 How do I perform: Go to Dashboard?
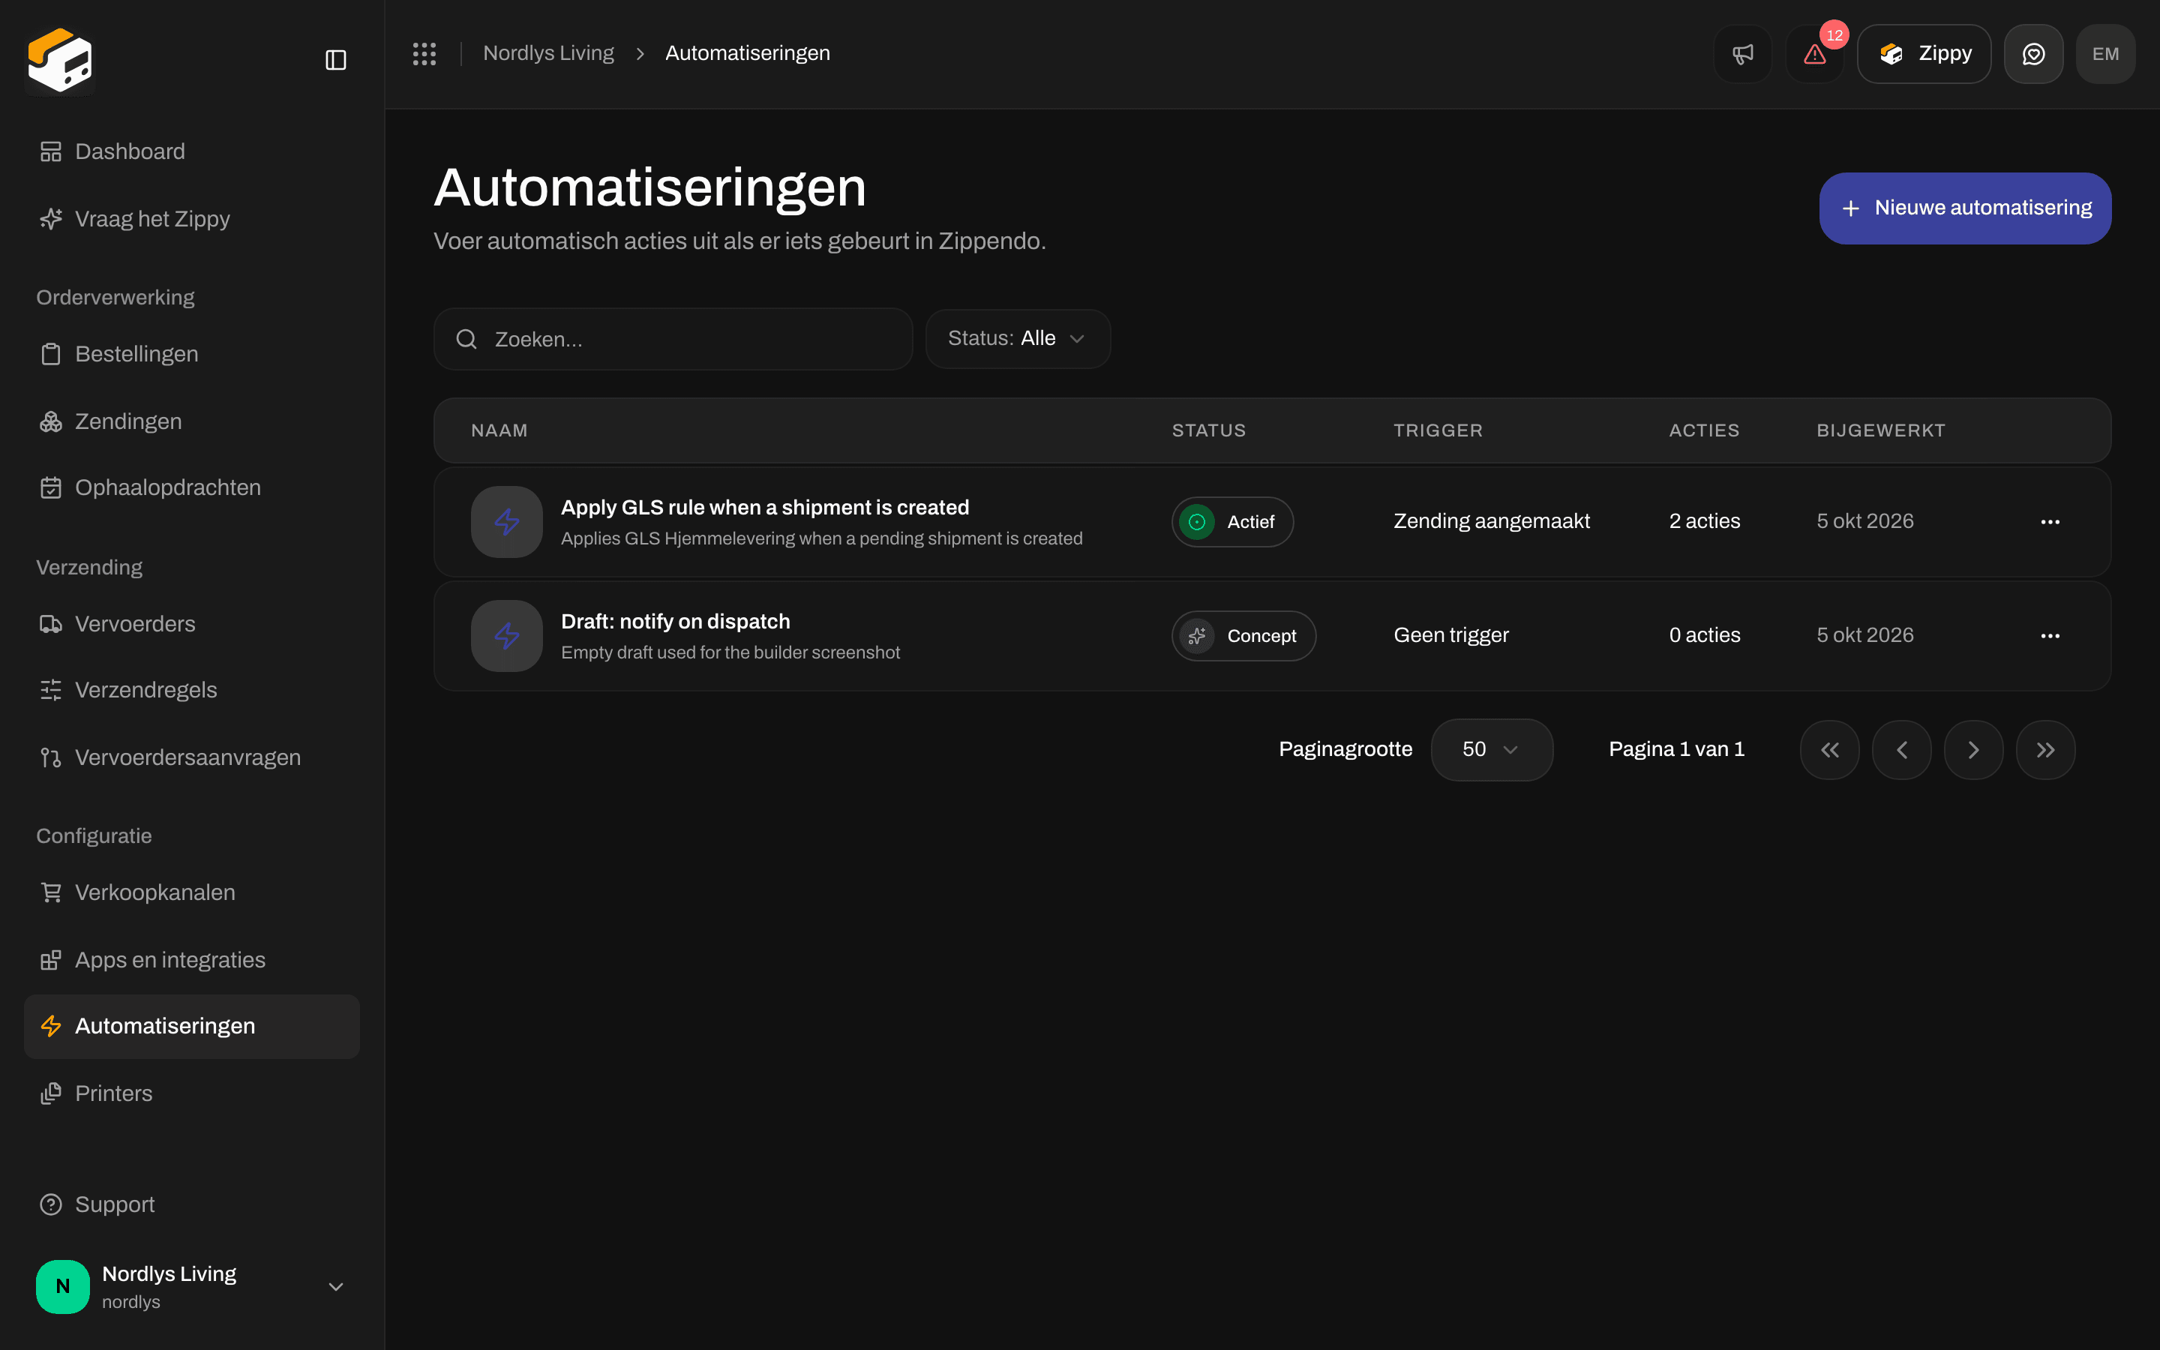point(192,151)
